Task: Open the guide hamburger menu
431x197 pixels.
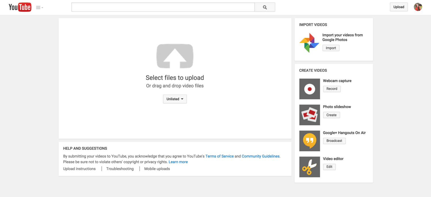Action: click(39, 8)
